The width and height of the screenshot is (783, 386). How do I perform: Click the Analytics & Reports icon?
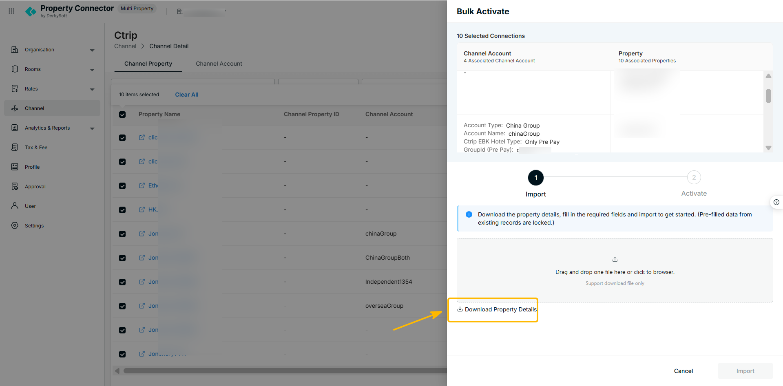[15, 128]
